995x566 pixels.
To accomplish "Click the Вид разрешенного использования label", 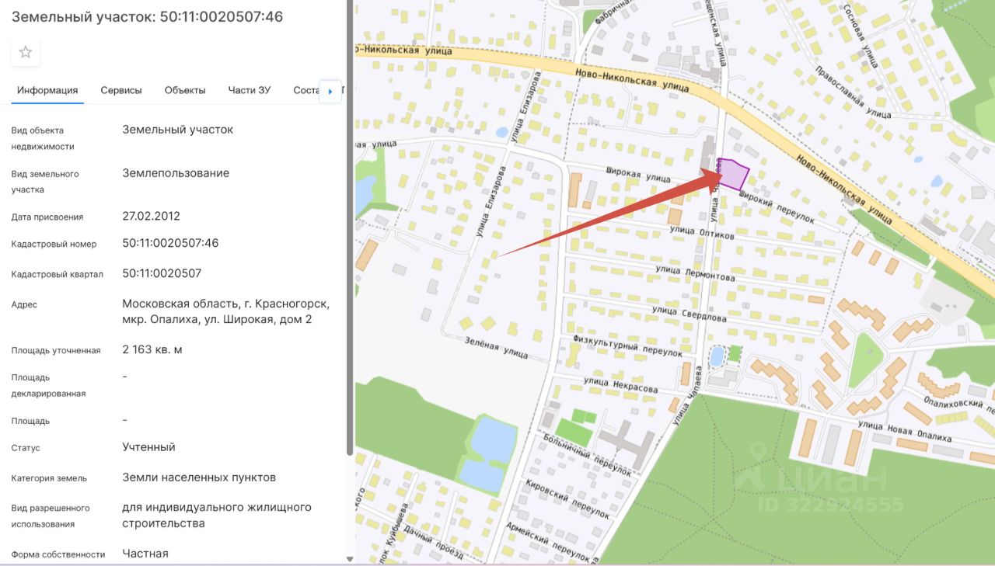I will 51,516.
